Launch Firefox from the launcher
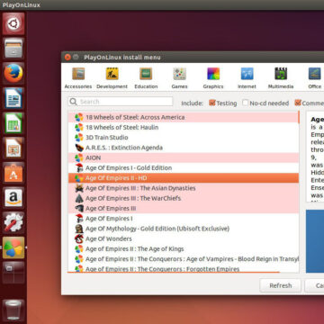Image resolution: width=324 pixels, height=324 pixels. 13,73
